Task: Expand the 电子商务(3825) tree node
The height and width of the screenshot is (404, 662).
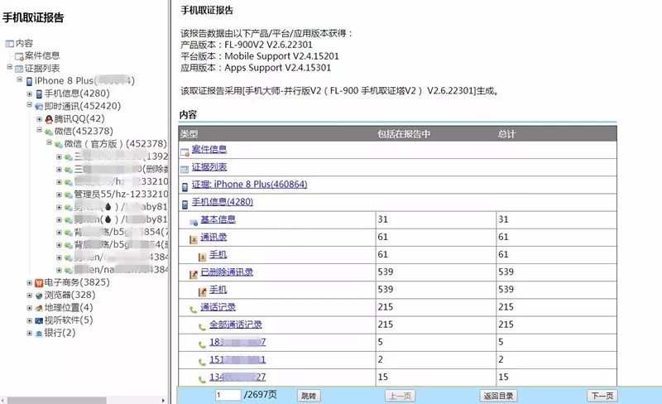Action: [x=29, y=282]
